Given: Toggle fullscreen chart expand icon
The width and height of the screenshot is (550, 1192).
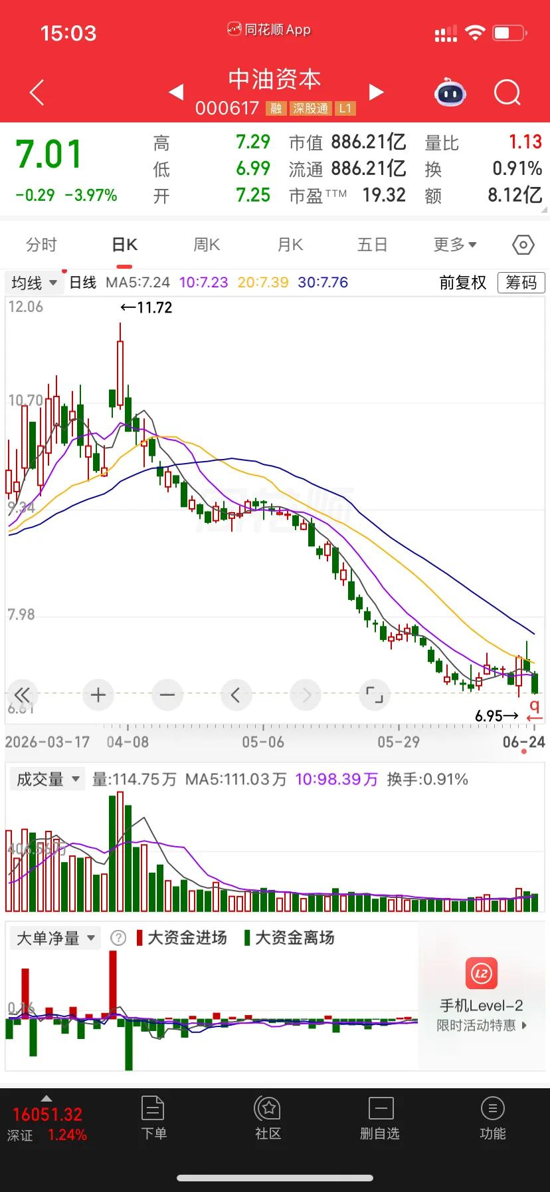Looking at the screenshot, I should [x=375, y=695].
